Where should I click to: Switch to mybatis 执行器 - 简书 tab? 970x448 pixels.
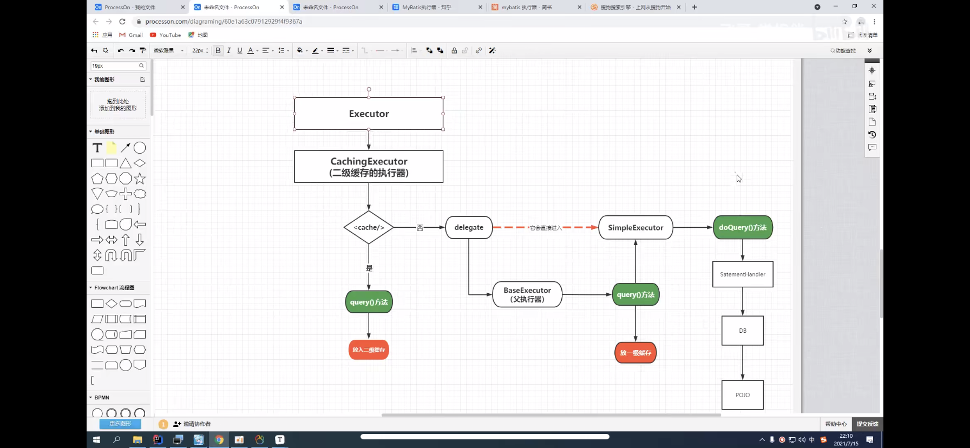click(x=535, y=7)
